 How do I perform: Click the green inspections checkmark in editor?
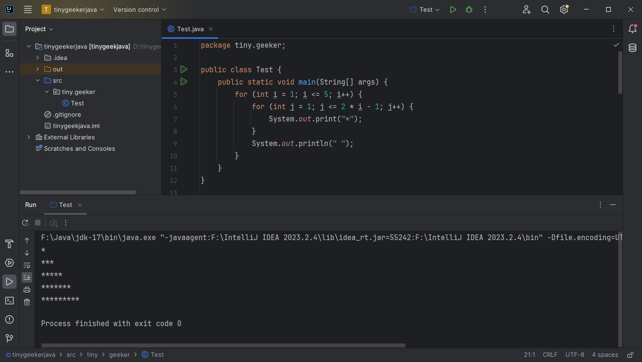616,45
